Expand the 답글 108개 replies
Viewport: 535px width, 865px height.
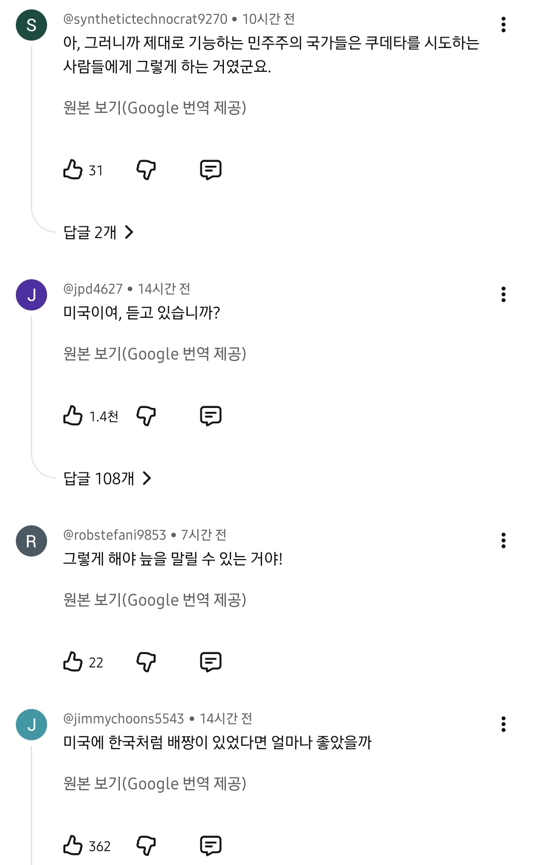coord(107,478)
